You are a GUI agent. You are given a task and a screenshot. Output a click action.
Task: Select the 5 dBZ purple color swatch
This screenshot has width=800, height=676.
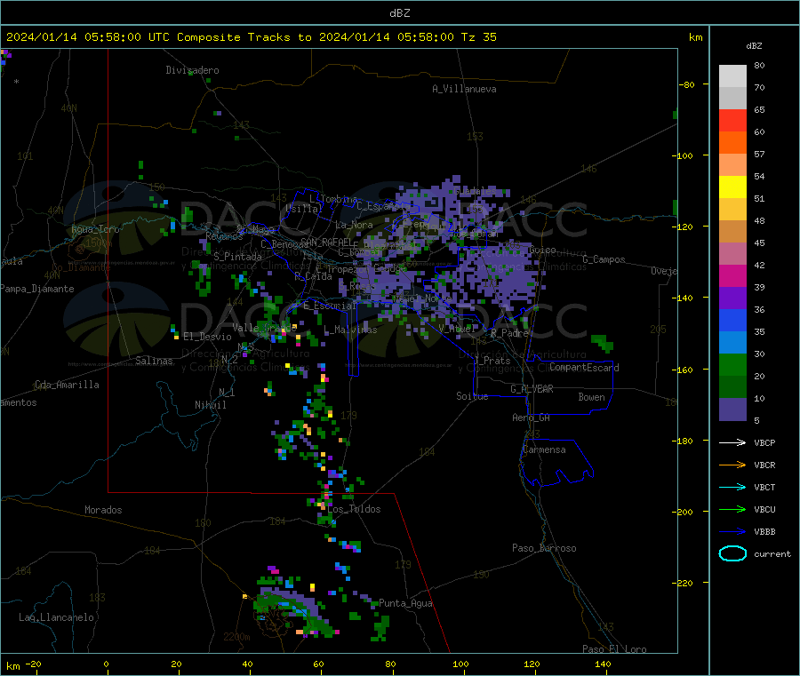click(x=732, y=410)
